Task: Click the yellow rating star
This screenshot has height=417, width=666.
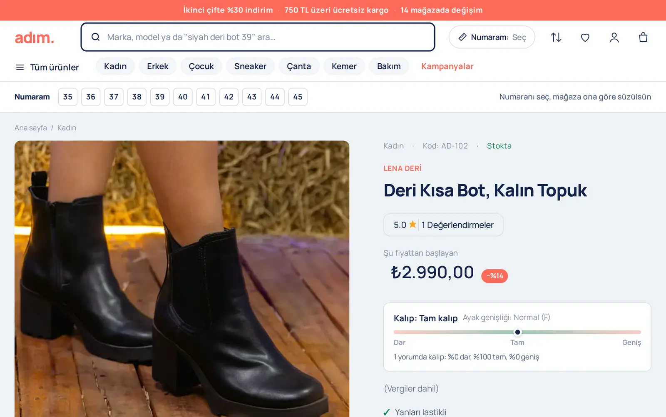Action: [413, 225]
